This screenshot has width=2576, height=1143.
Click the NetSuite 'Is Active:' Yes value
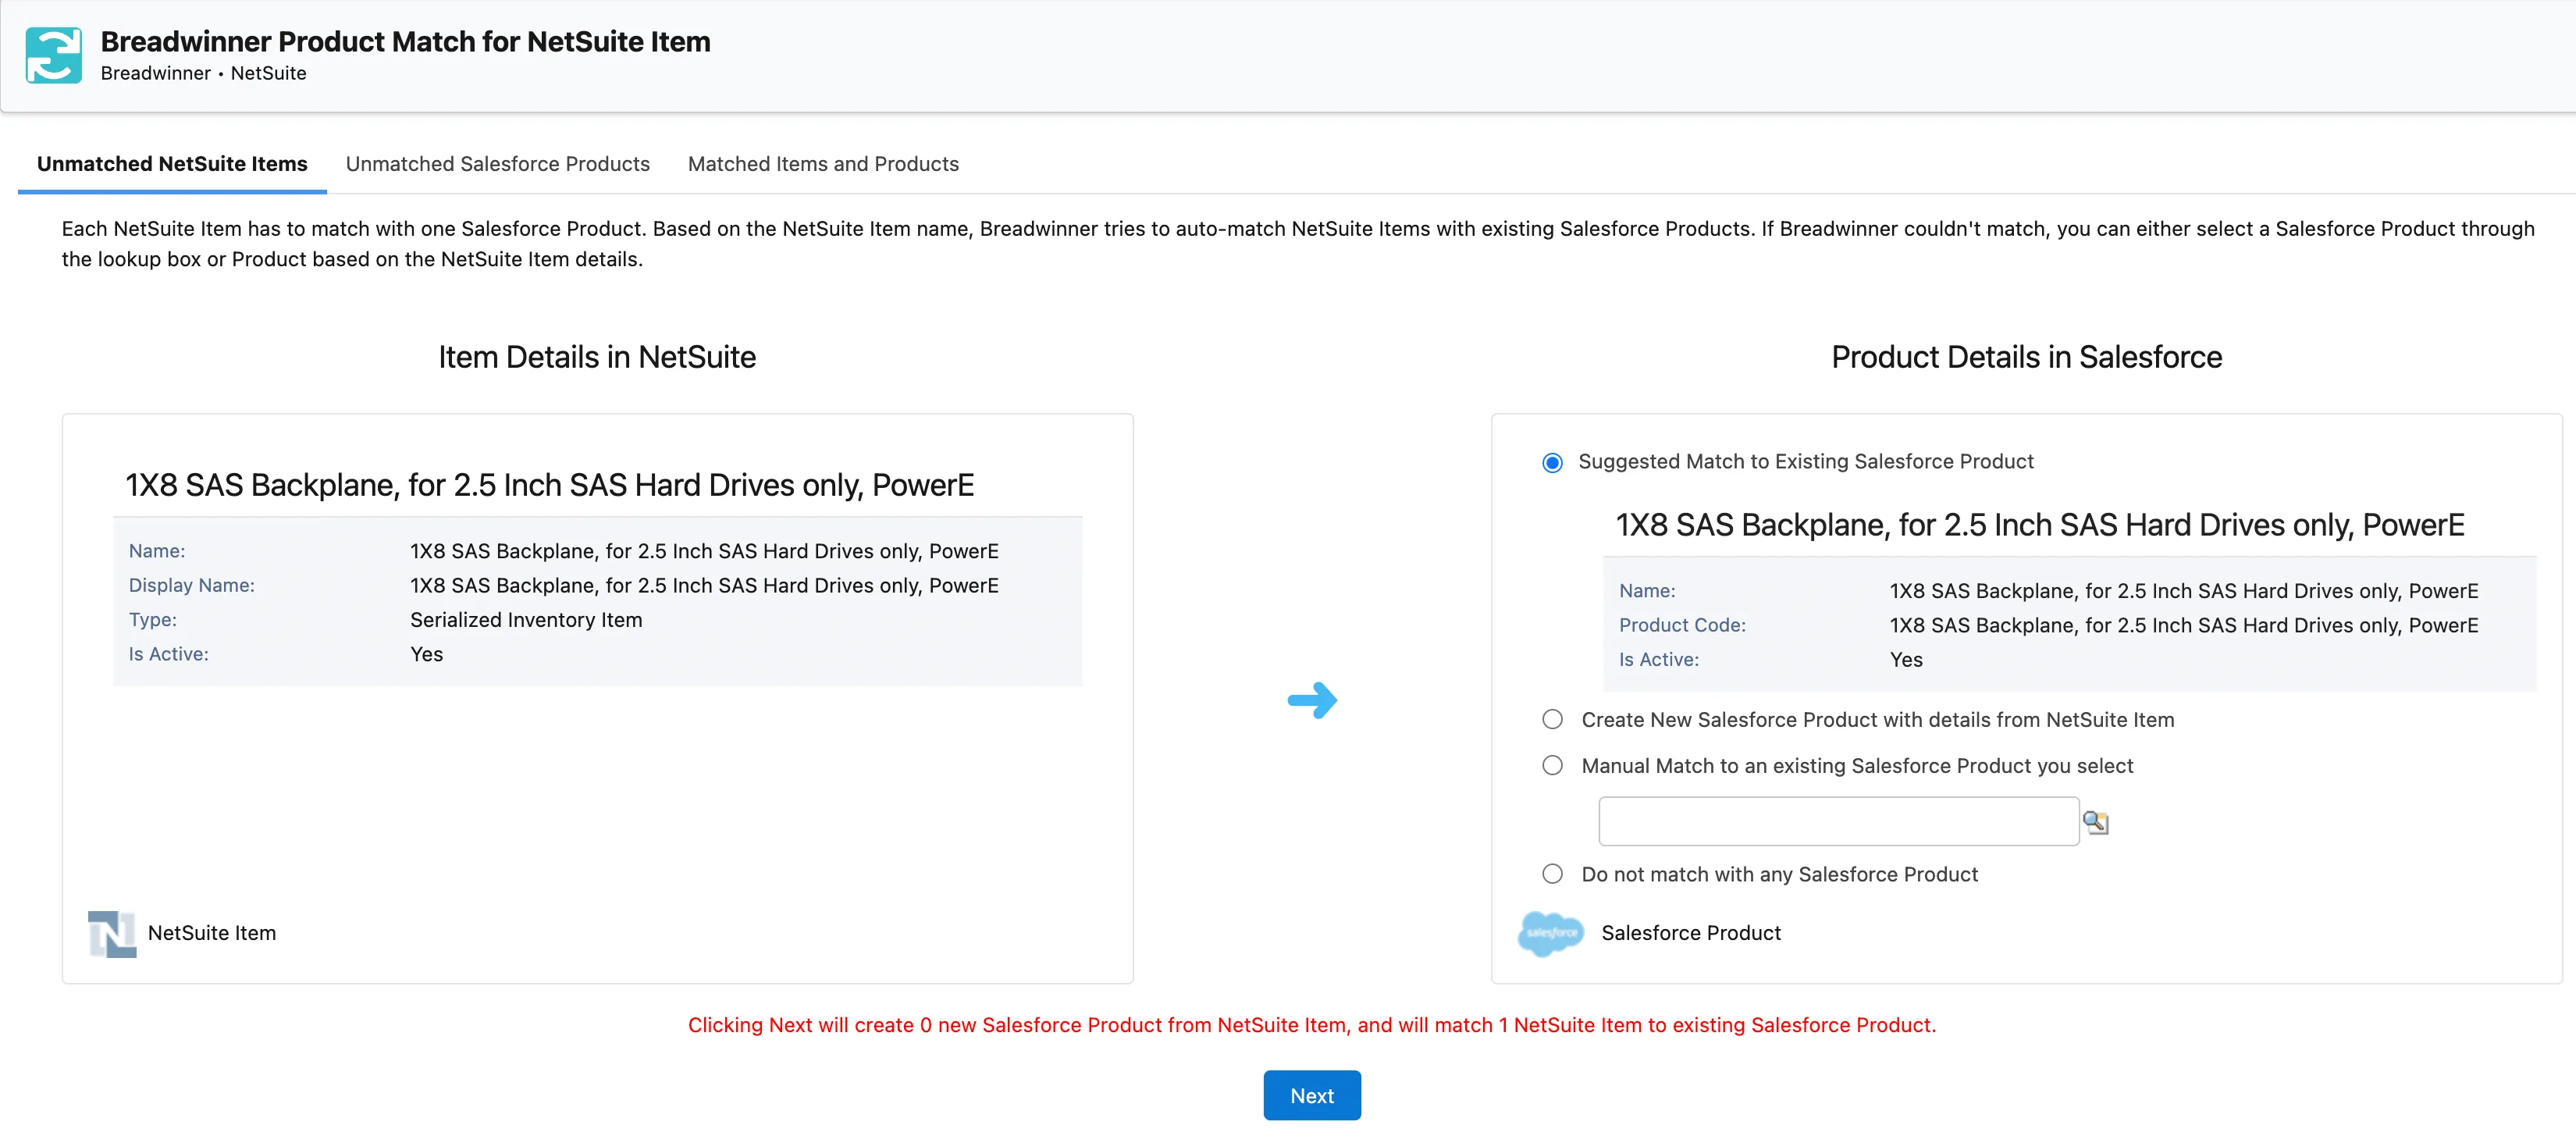[426, 654]
